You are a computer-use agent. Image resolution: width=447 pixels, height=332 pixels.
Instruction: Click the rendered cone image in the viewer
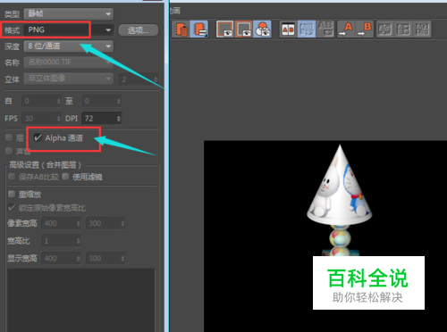pos(340,185)
